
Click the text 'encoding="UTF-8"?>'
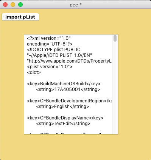(x=50, y=44)
